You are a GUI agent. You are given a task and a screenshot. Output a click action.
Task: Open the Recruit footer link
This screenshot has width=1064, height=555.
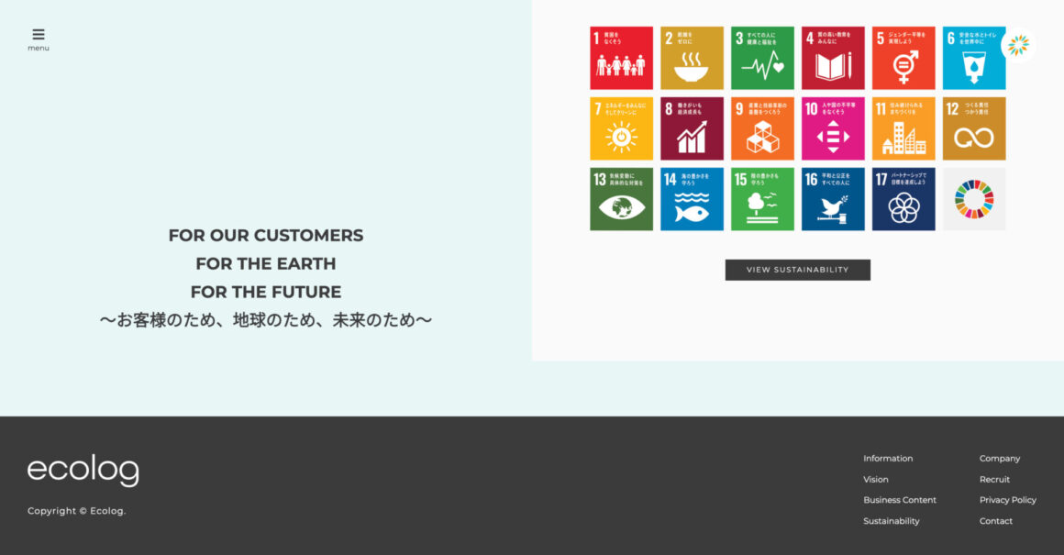pos(994,479)
